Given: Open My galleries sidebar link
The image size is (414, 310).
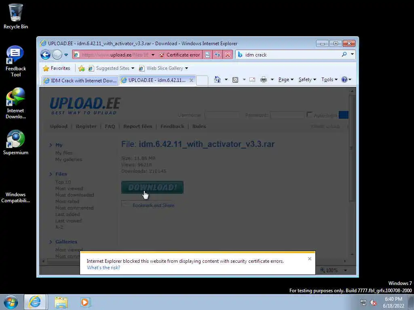Looking at the screenshot, I should pyautogui.click(x=69, y=159).
